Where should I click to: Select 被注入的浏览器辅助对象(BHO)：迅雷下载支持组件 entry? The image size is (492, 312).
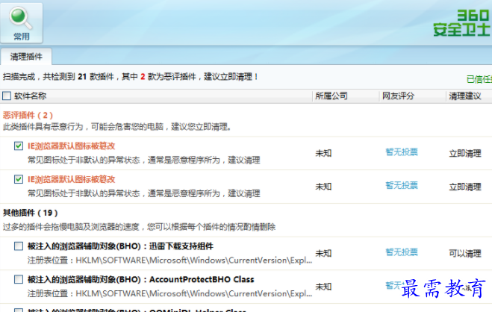[120, 246]
